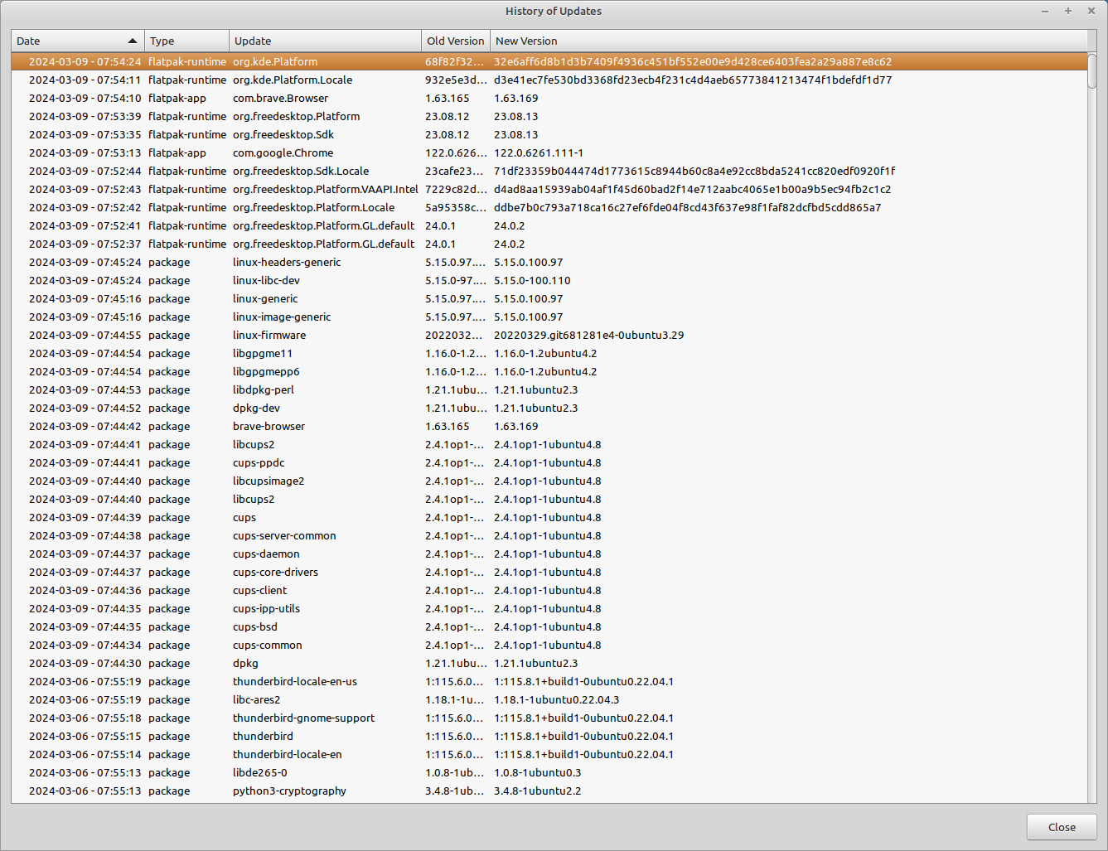The width and height of the screenshot is (1108, 851).
Task: Select org.freedesktop.Platform.GL.default dated 07:52:41
Action: point(549,225)
